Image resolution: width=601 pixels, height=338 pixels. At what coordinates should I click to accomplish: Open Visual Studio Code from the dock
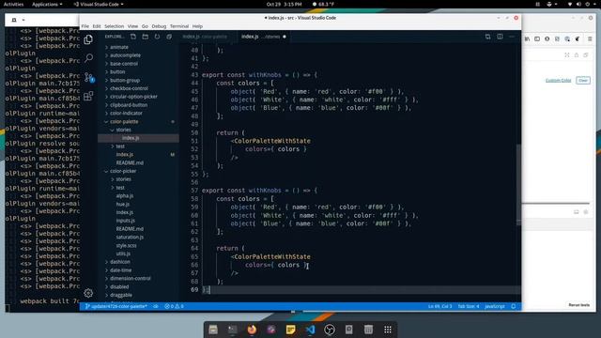click(310, 330)
